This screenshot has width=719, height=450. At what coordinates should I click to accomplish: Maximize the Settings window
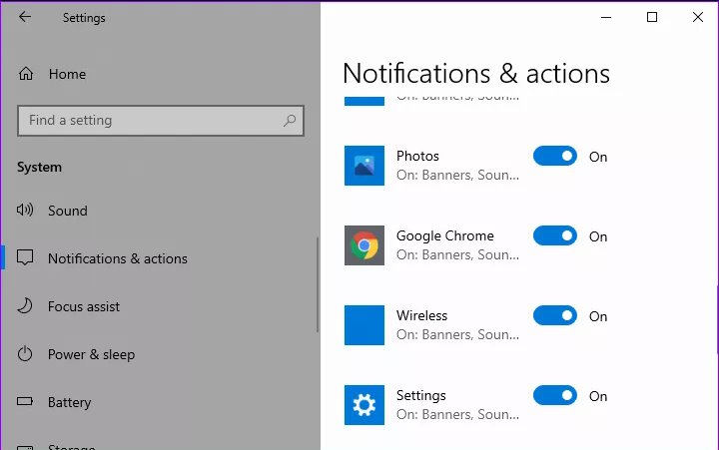tap(651, 17)
